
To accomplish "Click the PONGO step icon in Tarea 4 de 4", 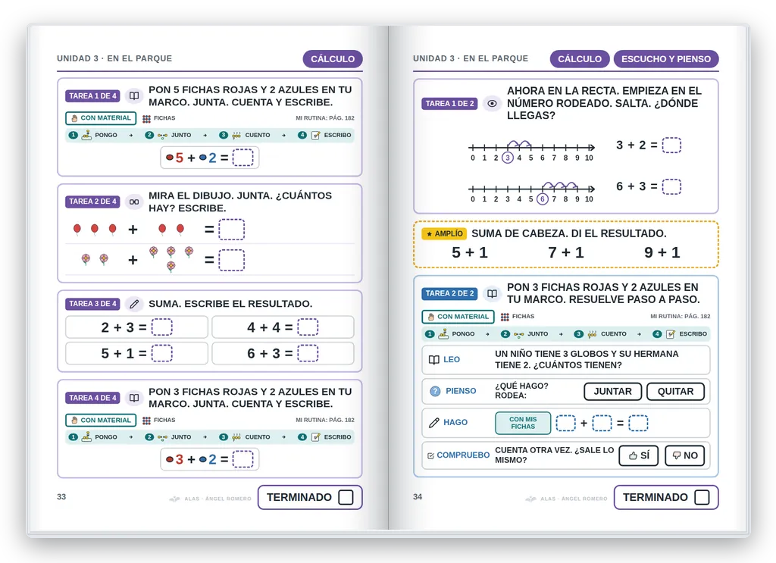I will [x=86, y=436].
